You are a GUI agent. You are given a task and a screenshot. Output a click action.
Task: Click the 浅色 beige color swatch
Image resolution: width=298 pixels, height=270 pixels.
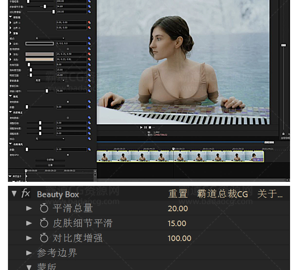pos(39,60)
